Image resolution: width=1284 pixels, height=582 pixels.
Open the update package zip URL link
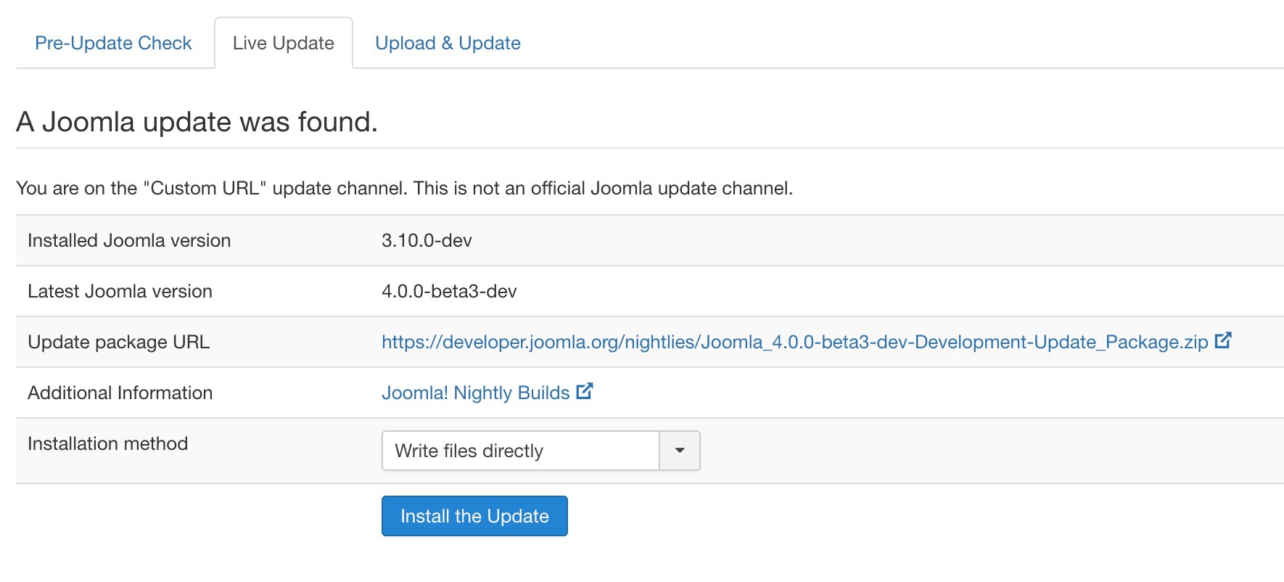(x=795, y=342)
